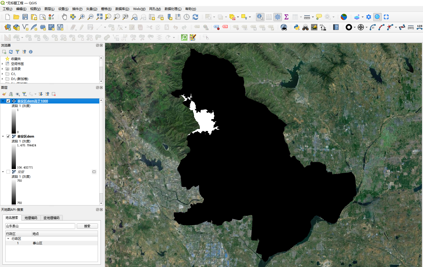Image resolution: width=423 pixels, height=267 pixels.
Task: Open the measure tool dropdown arrow
Action: pos(313,17)
